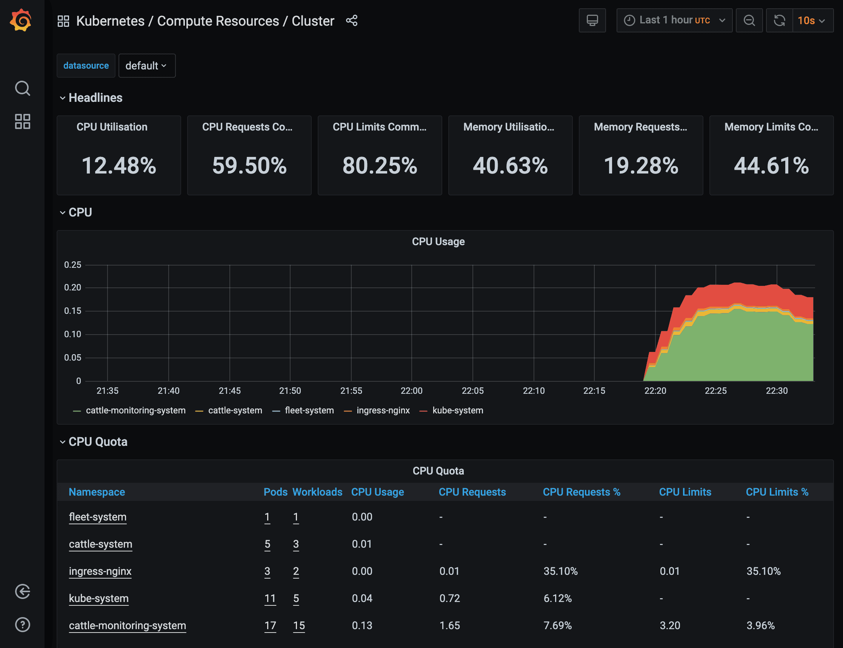
Task: Isolate the ingress-nginx series in the legend
Action: point(383,410)
